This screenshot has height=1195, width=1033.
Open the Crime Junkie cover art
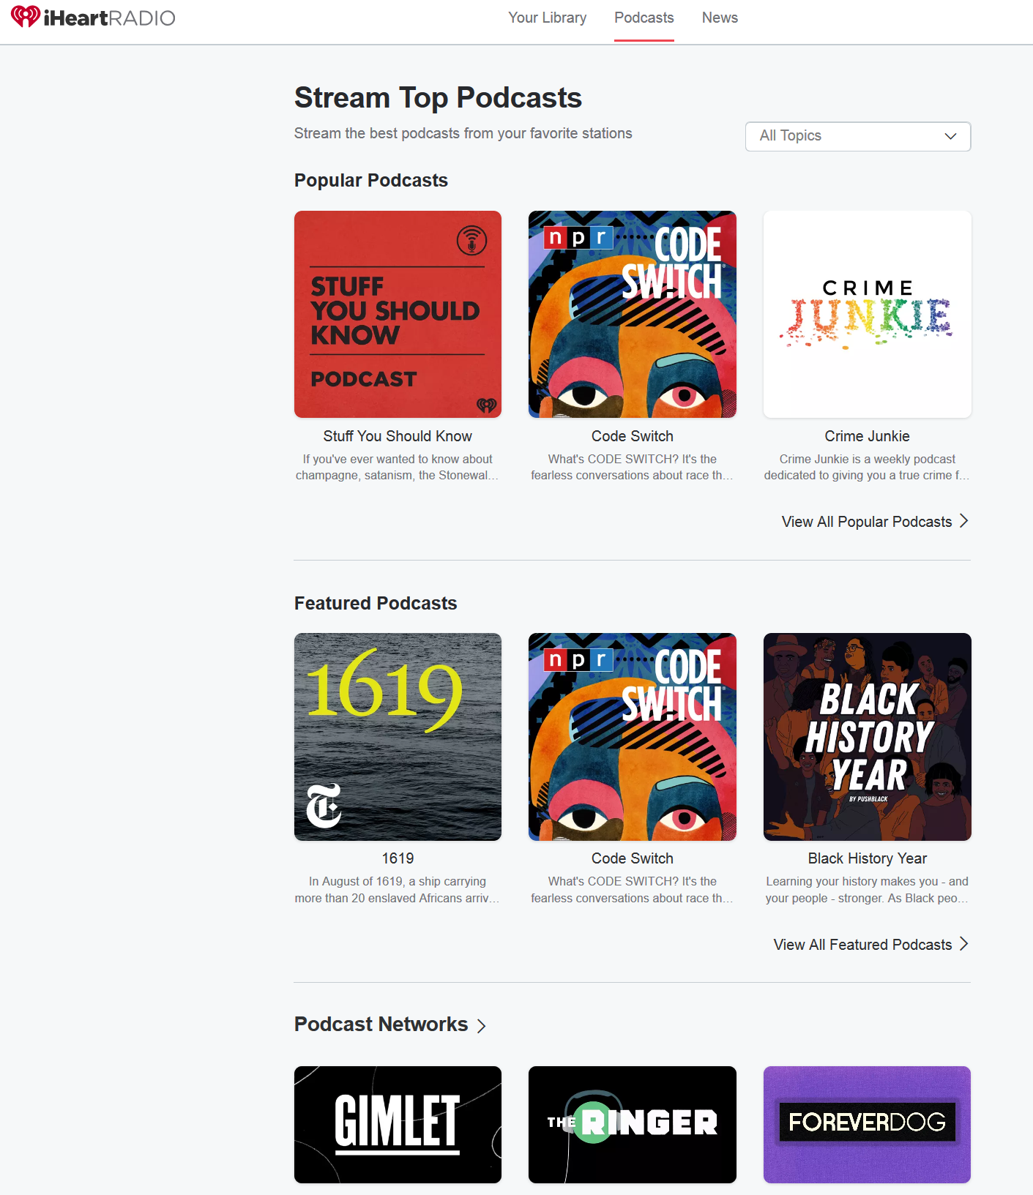coord(868,315)
